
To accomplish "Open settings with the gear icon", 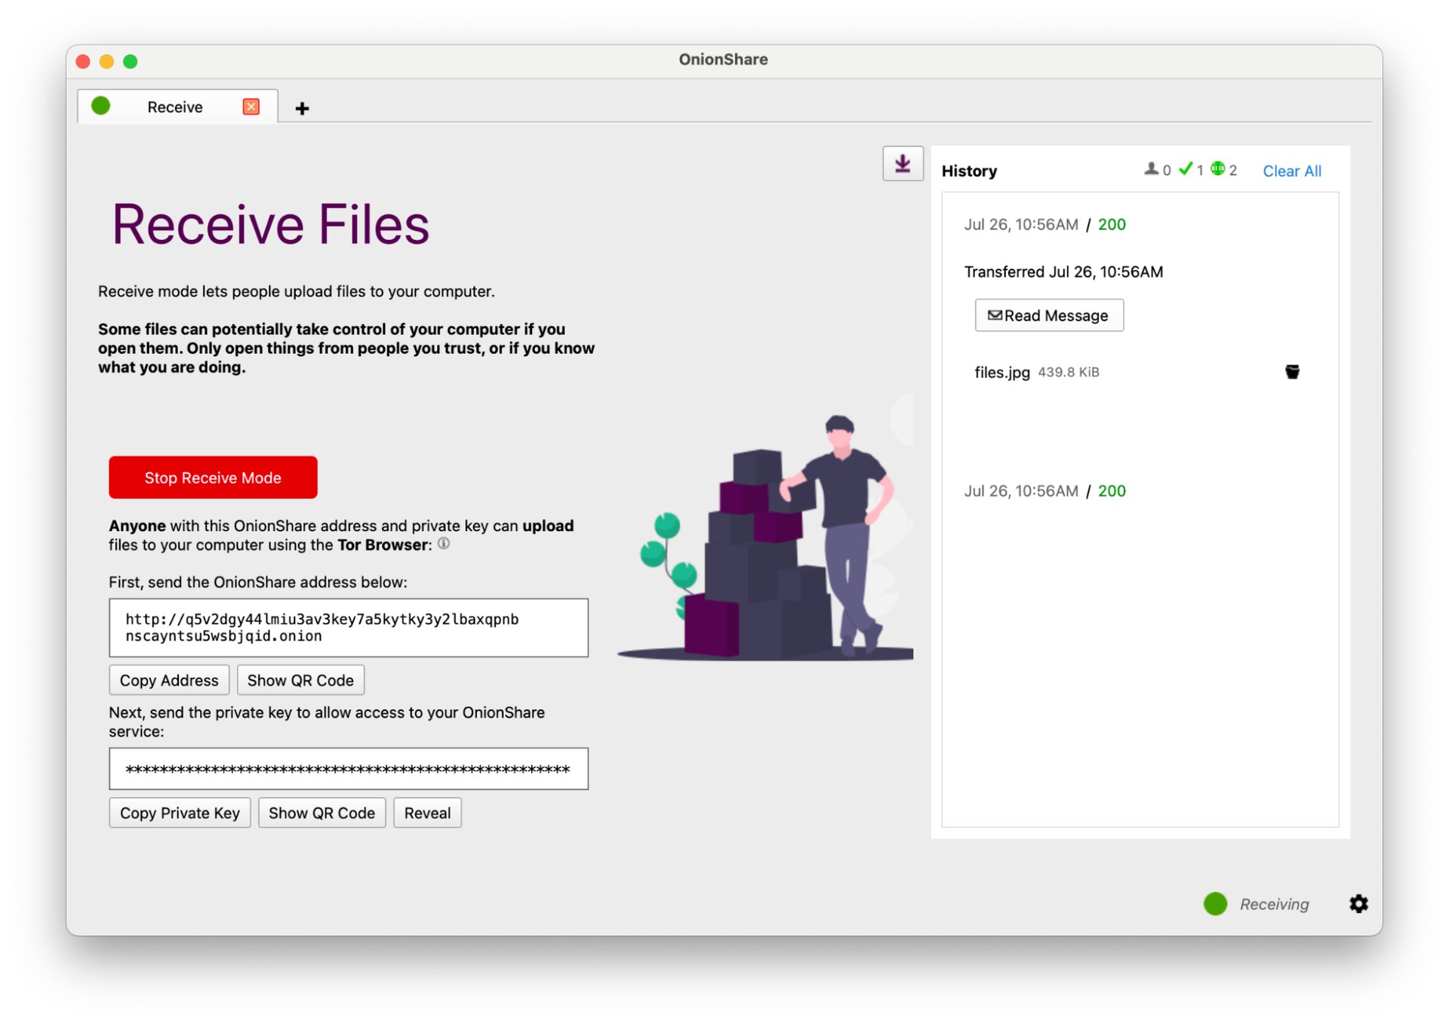I will click(1358, 903).
